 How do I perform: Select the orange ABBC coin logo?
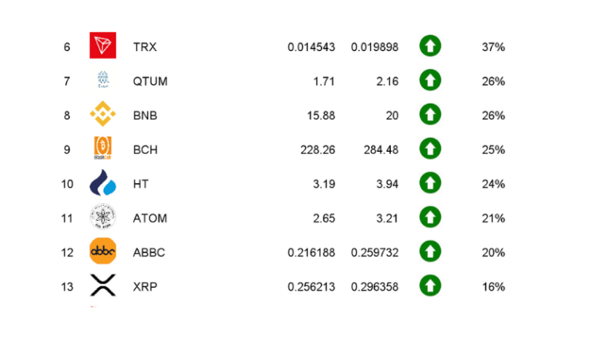[x=102, y=251]
